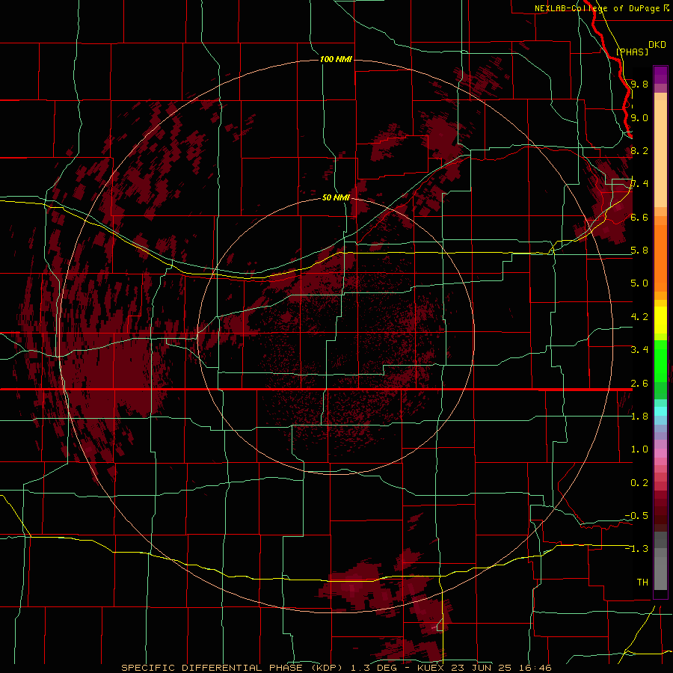Select the gray segment of the color bar
The image size is (673, 673).
(660, 561)
